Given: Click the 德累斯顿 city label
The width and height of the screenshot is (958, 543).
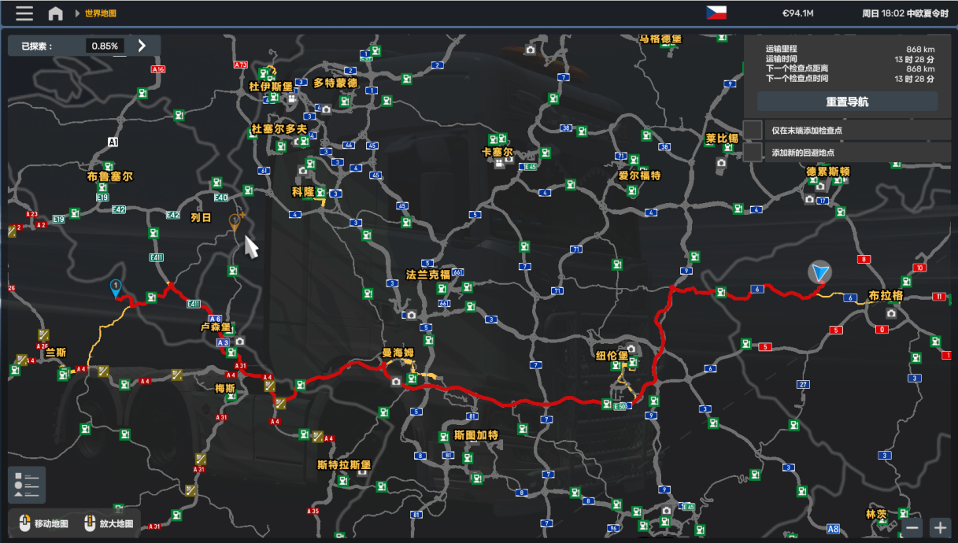Looking at the screenshot, I should click(828, 171).
